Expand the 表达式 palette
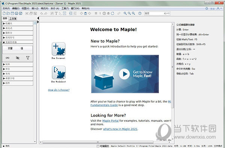Viewport: 225px width, 148px height. click(18, 28)
